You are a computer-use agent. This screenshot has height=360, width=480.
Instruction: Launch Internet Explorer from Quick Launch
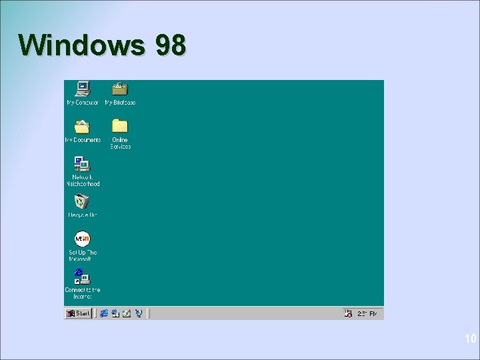tap(104, 313)
